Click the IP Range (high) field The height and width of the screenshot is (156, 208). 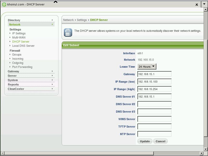pos(155,89)
